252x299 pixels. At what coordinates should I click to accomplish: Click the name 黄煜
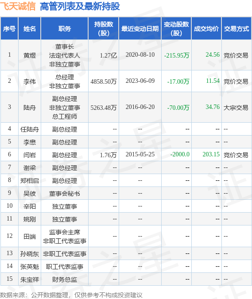[x=30, y=55]
